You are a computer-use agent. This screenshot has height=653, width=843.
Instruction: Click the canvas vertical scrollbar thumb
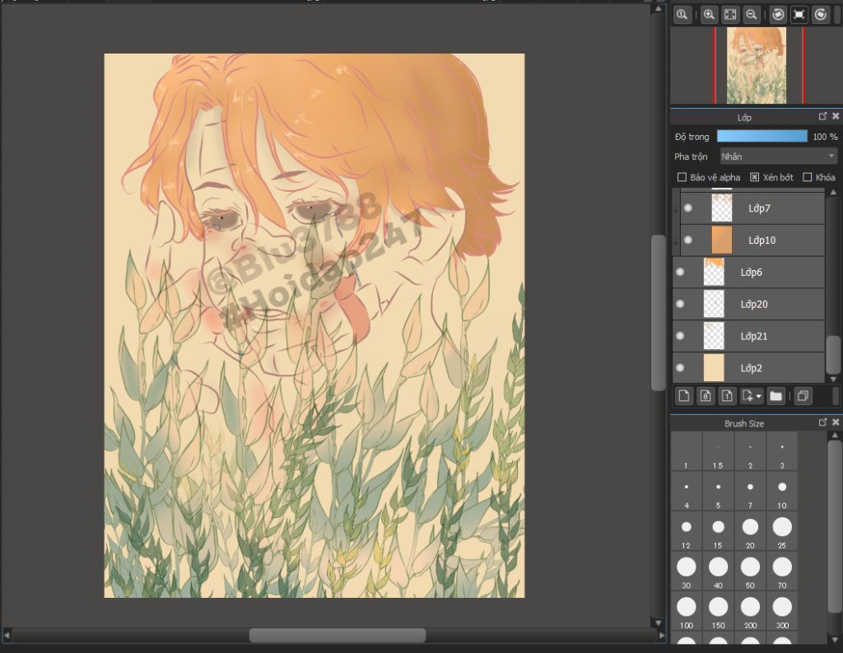pyautogui.click(x=658, y=313)
